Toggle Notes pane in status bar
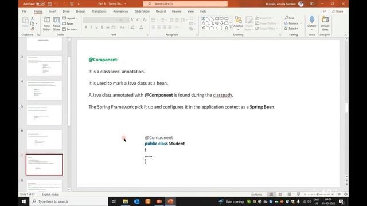This screenshot has height=206, width=367. 257,195
